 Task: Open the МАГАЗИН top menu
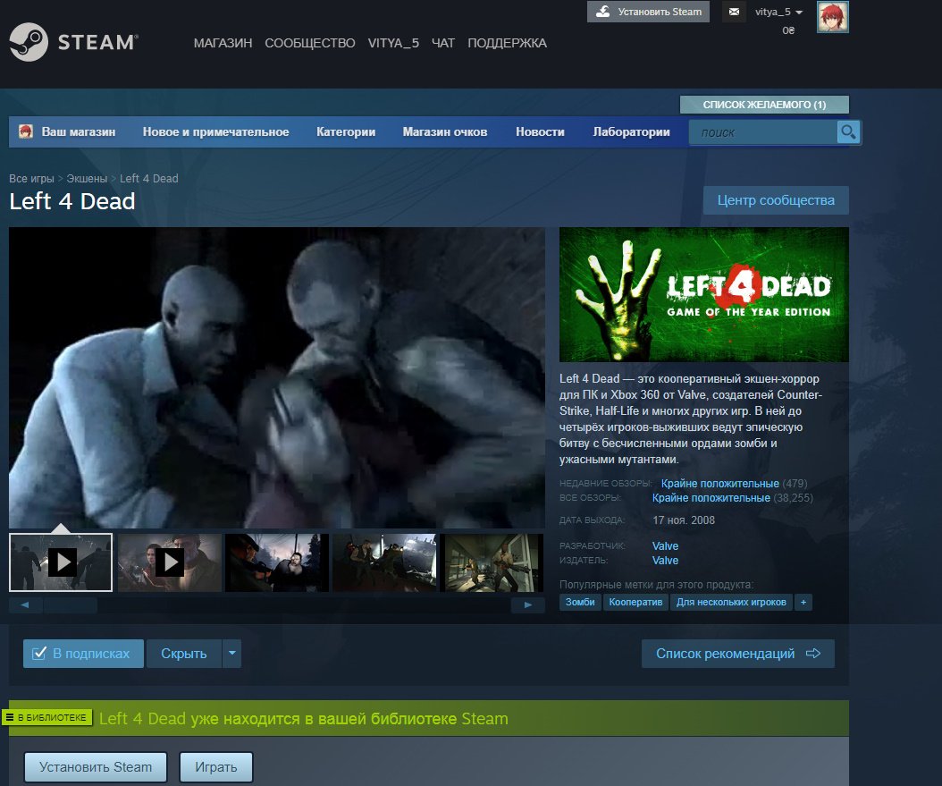223,43
